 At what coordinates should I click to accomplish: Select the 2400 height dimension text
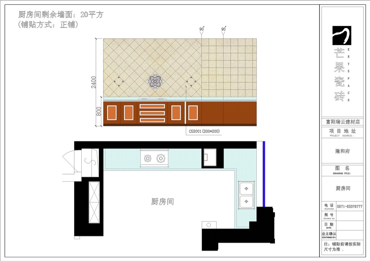pos(94,82)
